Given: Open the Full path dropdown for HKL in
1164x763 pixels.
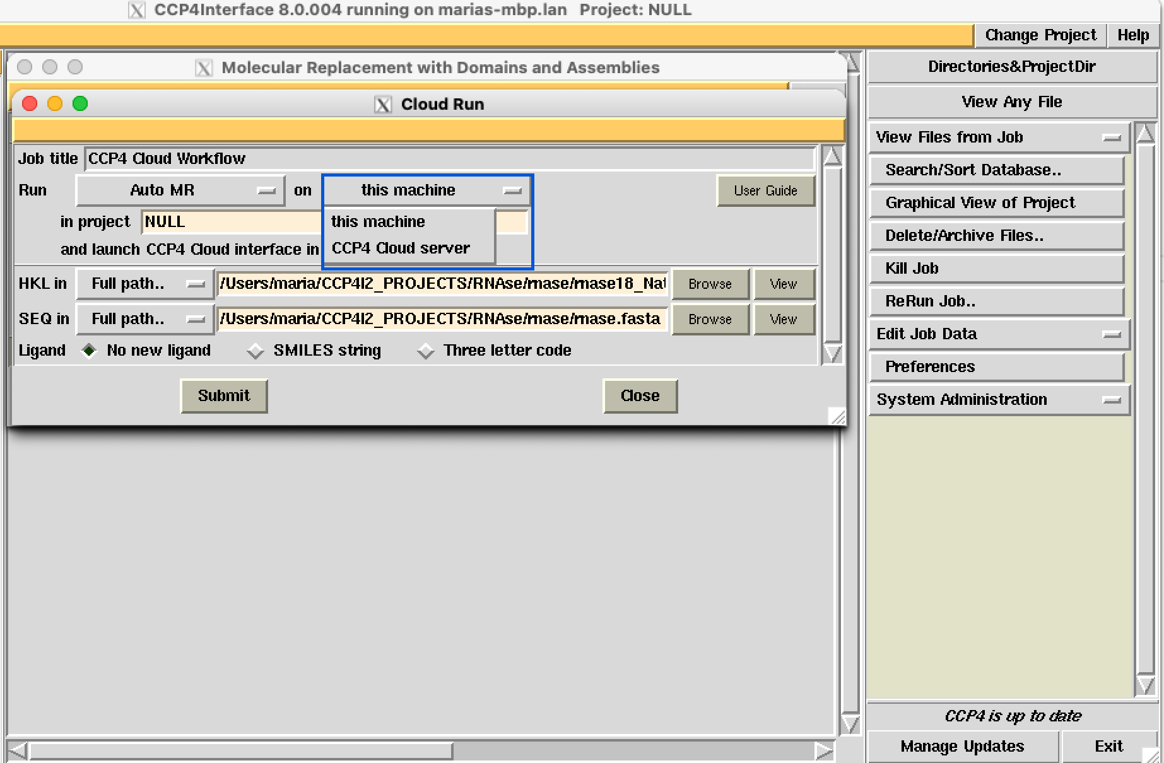Looking at the screenshot, I should (x=143, y=283).
